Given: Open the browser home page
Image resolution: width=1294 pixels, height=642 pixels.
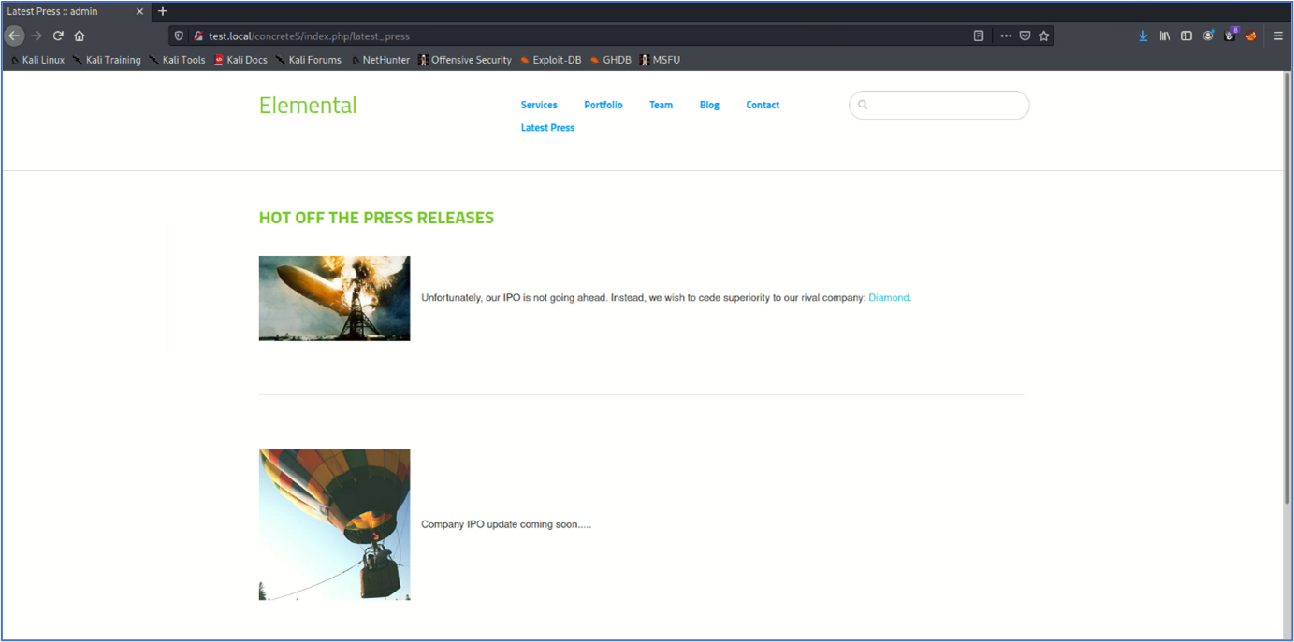Looking at the screenshot, I should 80,36.
